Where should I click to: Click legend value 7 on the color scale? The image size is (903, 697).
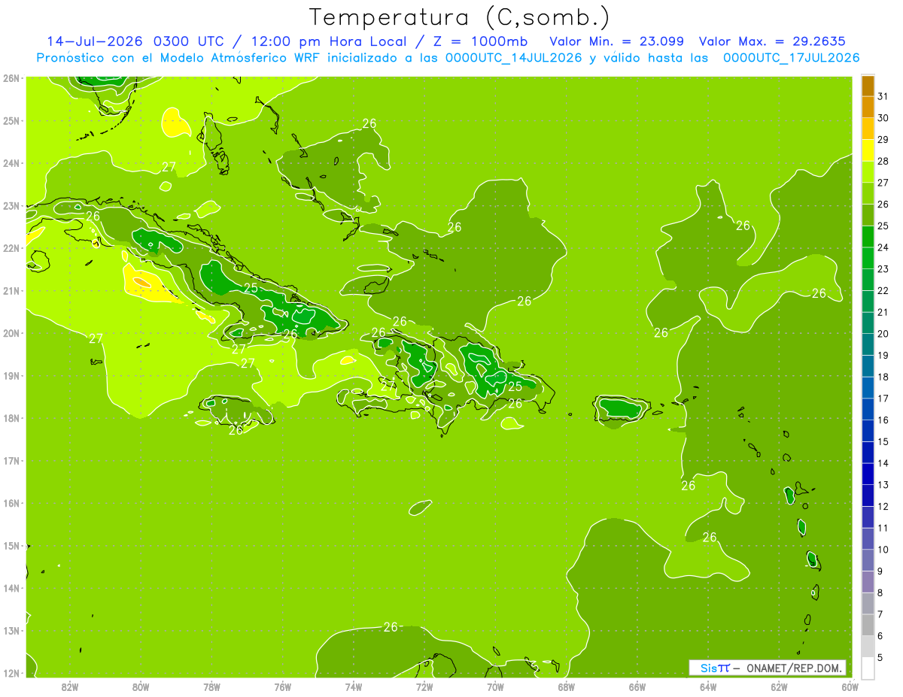click(880, 614)
